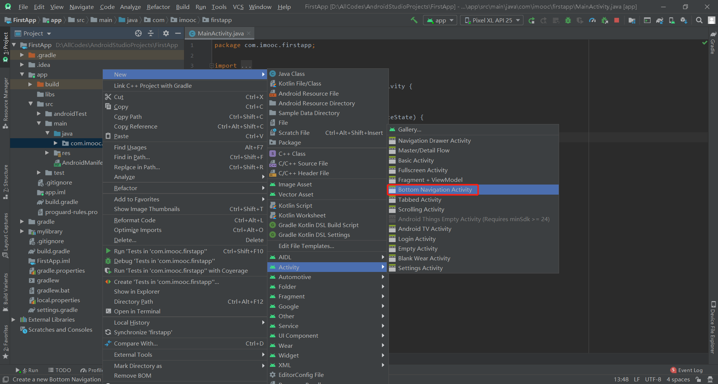The width and height of the screenshot is (718, 384).
Task: Click the red Stop icon
Action: (617, 21)
